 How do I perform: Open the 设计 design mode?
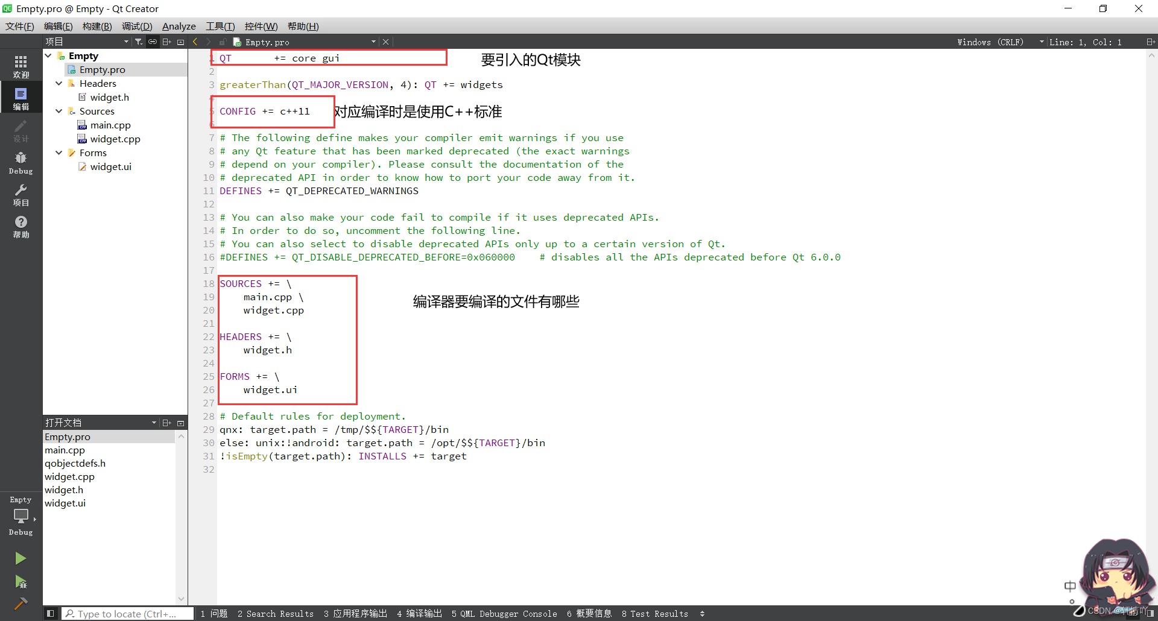pyautogui.click(x=21, y=131)
